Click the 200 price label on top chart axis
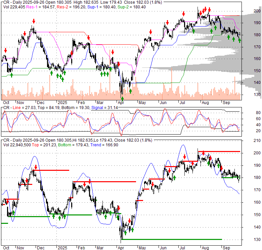This screenshot has height=250, width=262. point(257,11)
